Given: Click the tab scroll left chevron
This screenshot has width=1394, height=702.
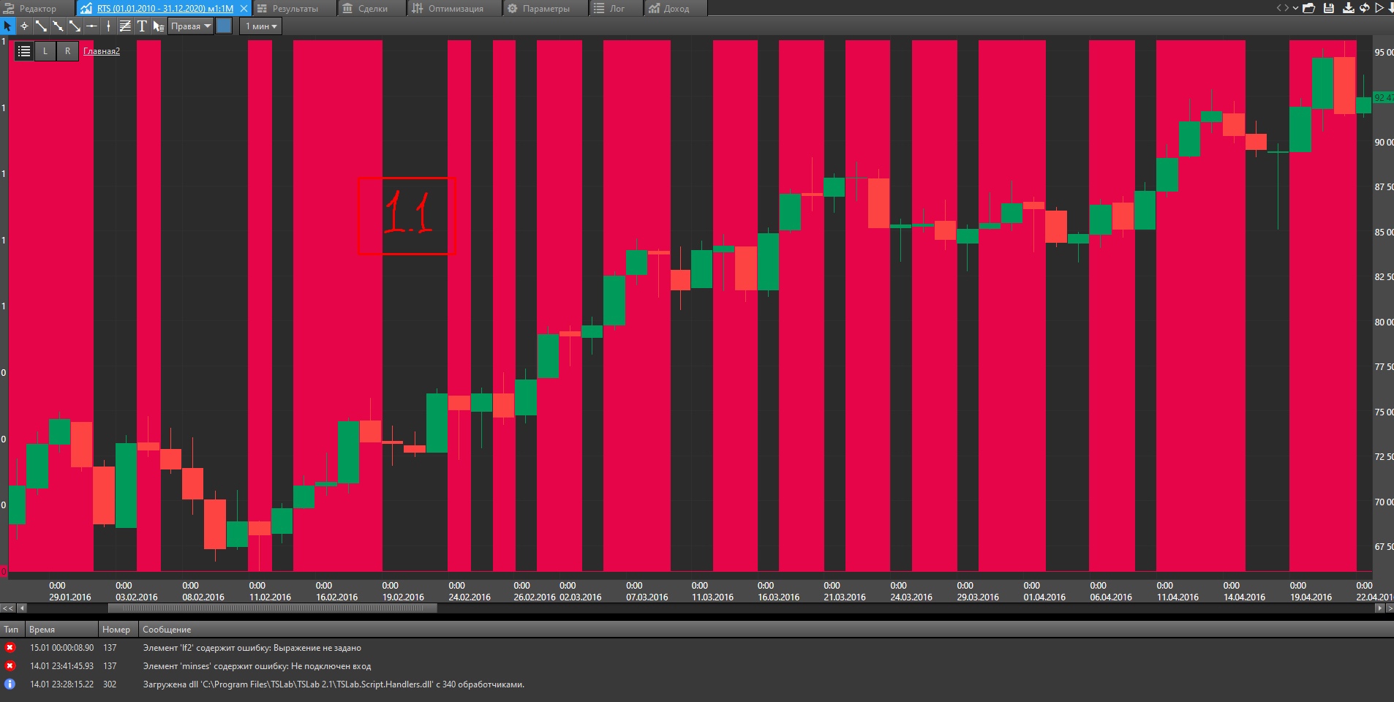Looking at the screenshot, I should (x=1279, y=8).
